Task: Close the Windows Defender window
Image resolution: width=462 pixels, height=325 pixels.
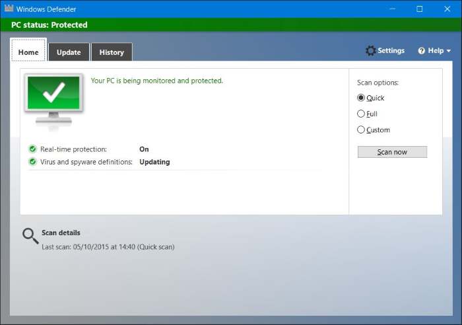Action: coord(447,9)
